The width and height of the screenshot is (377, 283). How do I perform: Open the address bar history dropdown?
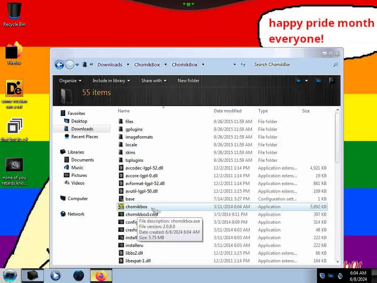click(235, 64)
